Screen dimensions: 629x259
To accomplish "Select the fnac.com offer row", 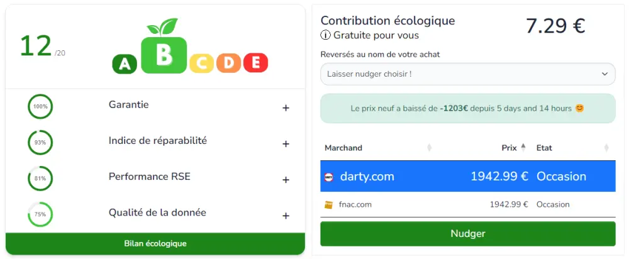I will click(467, 204).
